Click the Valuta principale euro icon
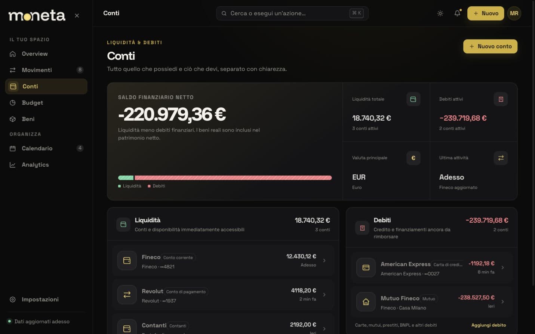Image resolution: width=535 pixels, height=334 pixels. pos(413,158)
